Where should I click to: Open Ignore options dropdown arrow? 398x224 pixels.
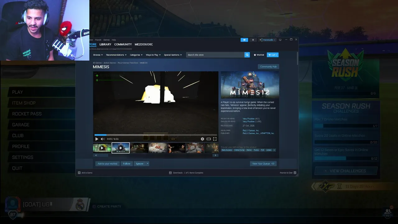coord(147,164)
